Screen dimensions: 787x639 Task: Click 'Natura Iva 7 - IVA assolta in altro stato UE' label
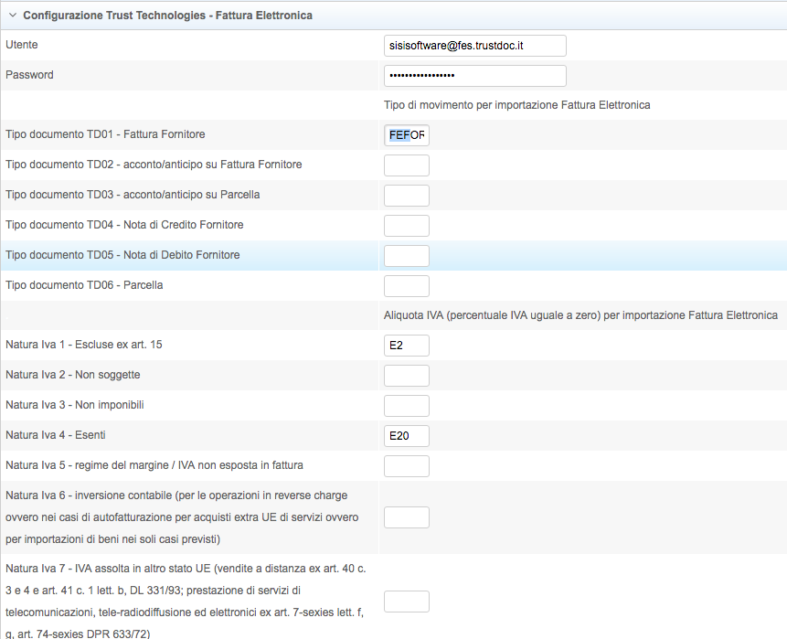(186, 601)
